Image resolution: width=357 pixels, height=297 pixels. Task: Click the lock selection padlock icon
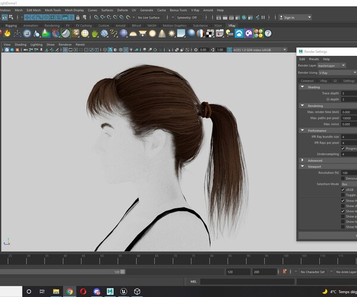click(78, 17)
